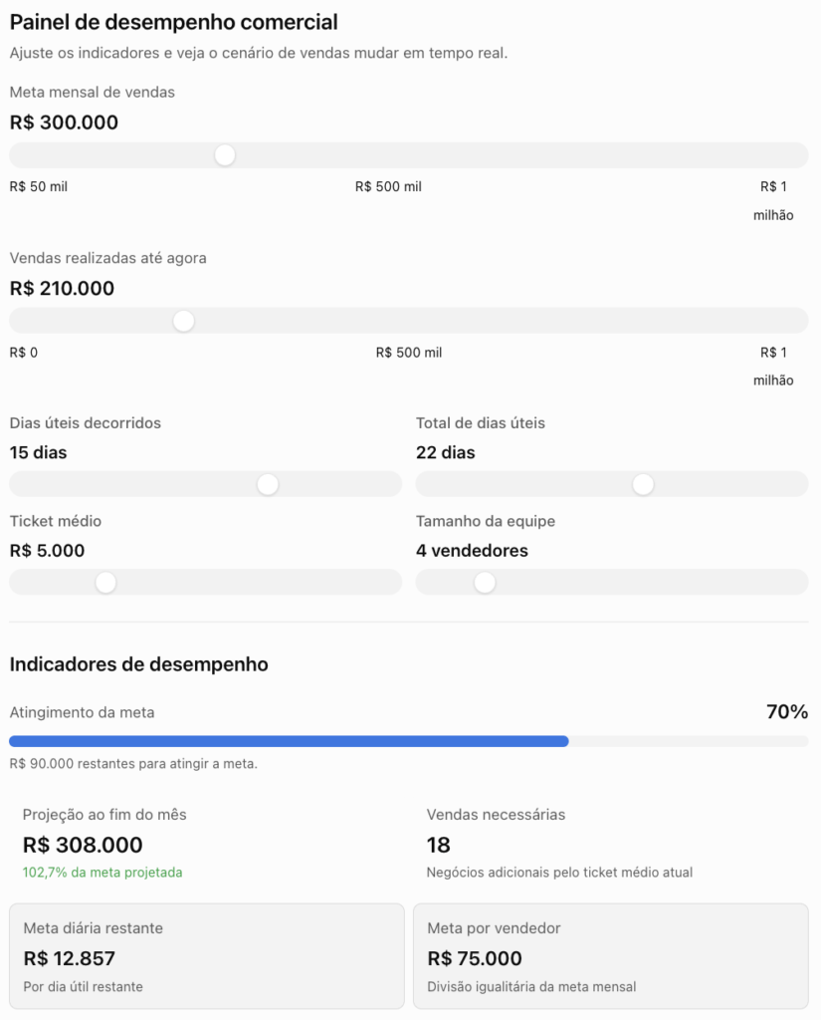This screenshot has width=821, height=1020.
Task: Click the 'Por dia útil restante' caption
Action: click(x=84, y=987)
